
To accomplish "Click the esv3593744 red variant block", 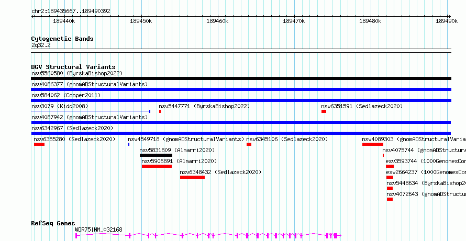I will coord(390,166).
